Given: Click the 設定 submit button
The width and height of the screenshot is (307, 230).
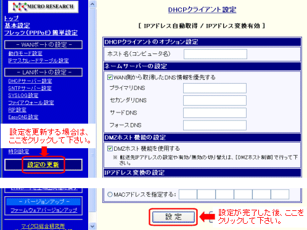Looking at the screenshot, I should (x=173, y=217).
